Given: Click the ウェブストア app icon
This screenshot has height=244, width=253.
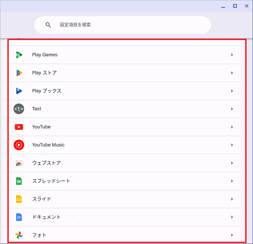Looking at the screenshot, I should click(19, 163).
